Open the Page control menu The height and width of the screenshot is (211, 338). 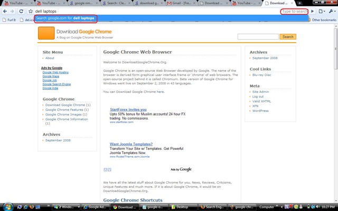(322, 11)
